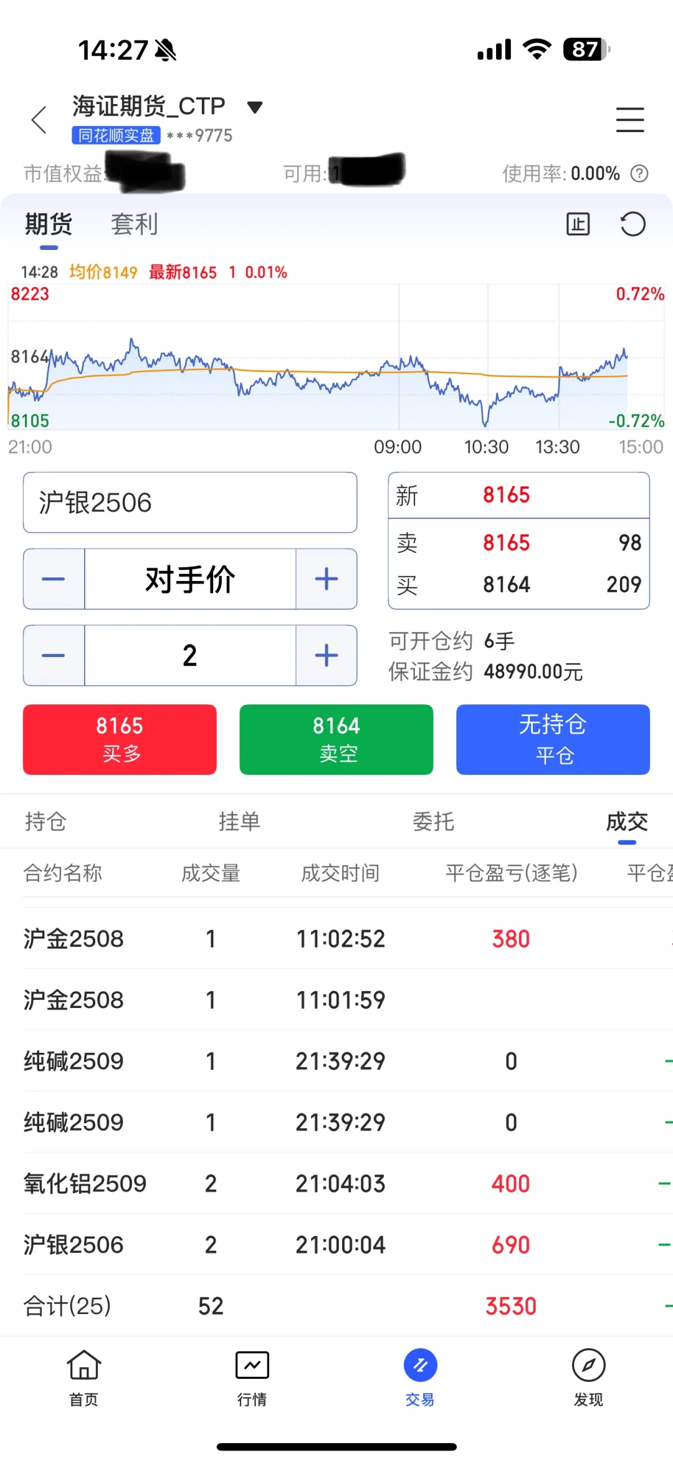Switch to the 套利 tab
This screenshot has width=673, height=1463.
[x=134, y=224]
